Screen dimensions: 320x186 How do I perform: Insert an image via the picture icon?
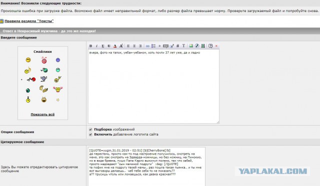(191, 46)
